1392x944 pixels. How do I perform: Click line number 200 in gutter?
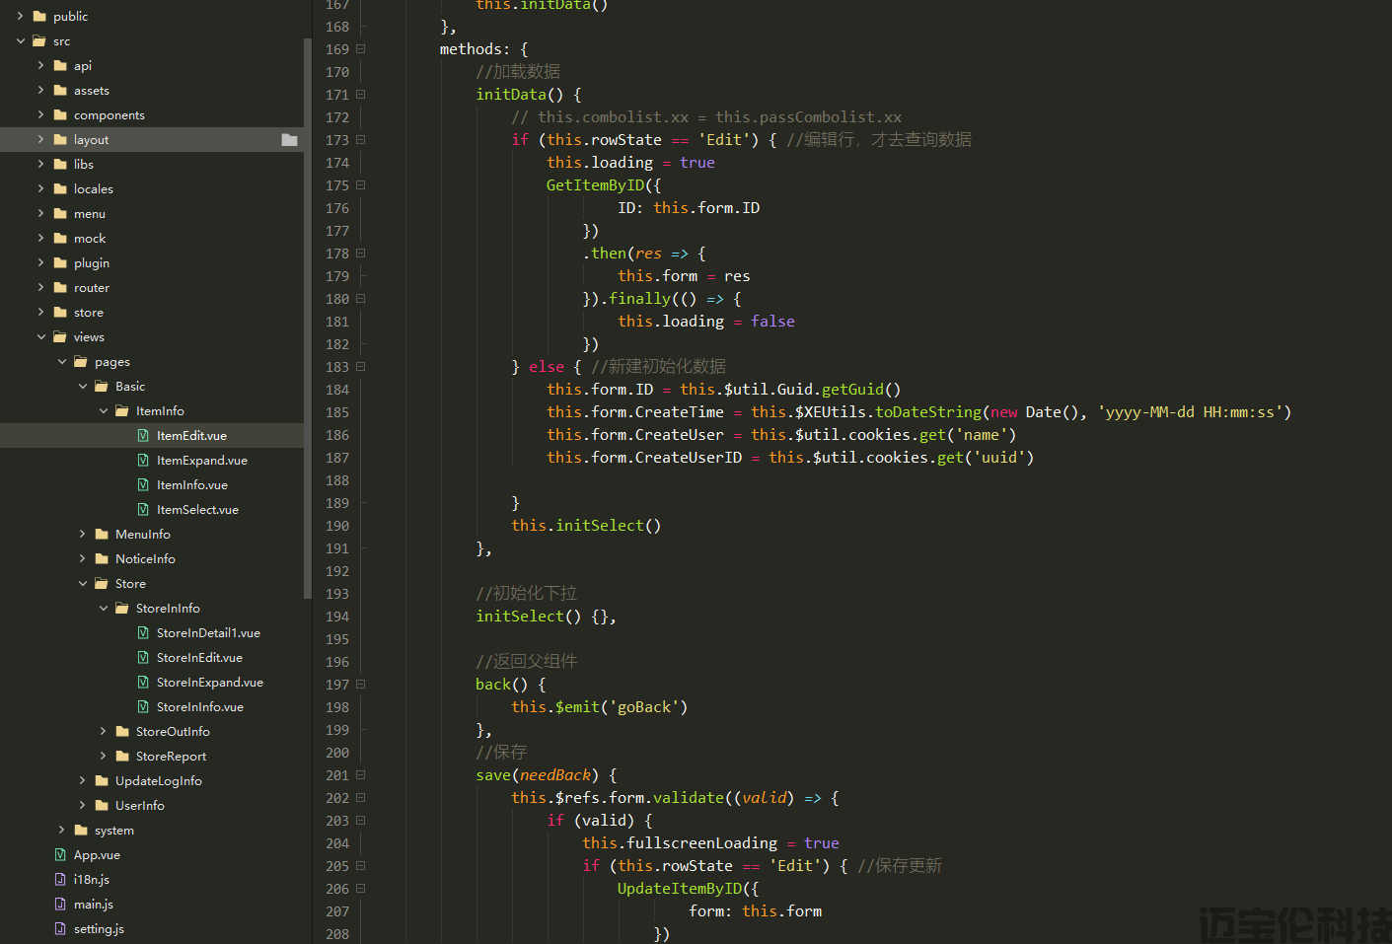pos(337,753)
